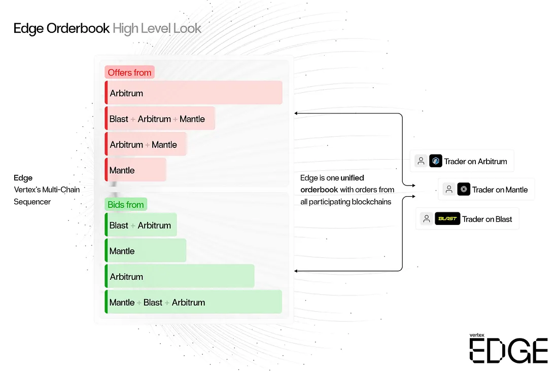
Task: Click the Blast + Arbitrum + Mantle offer bar
Action: (160, 119)
